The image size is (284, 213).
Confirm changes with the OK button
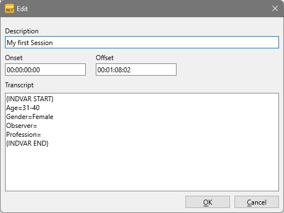coord(208,202)
